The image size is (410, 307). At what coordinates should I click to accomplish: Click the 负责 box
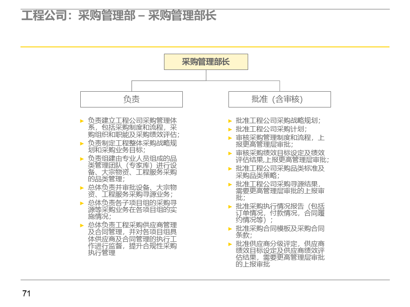click(131, 99)
